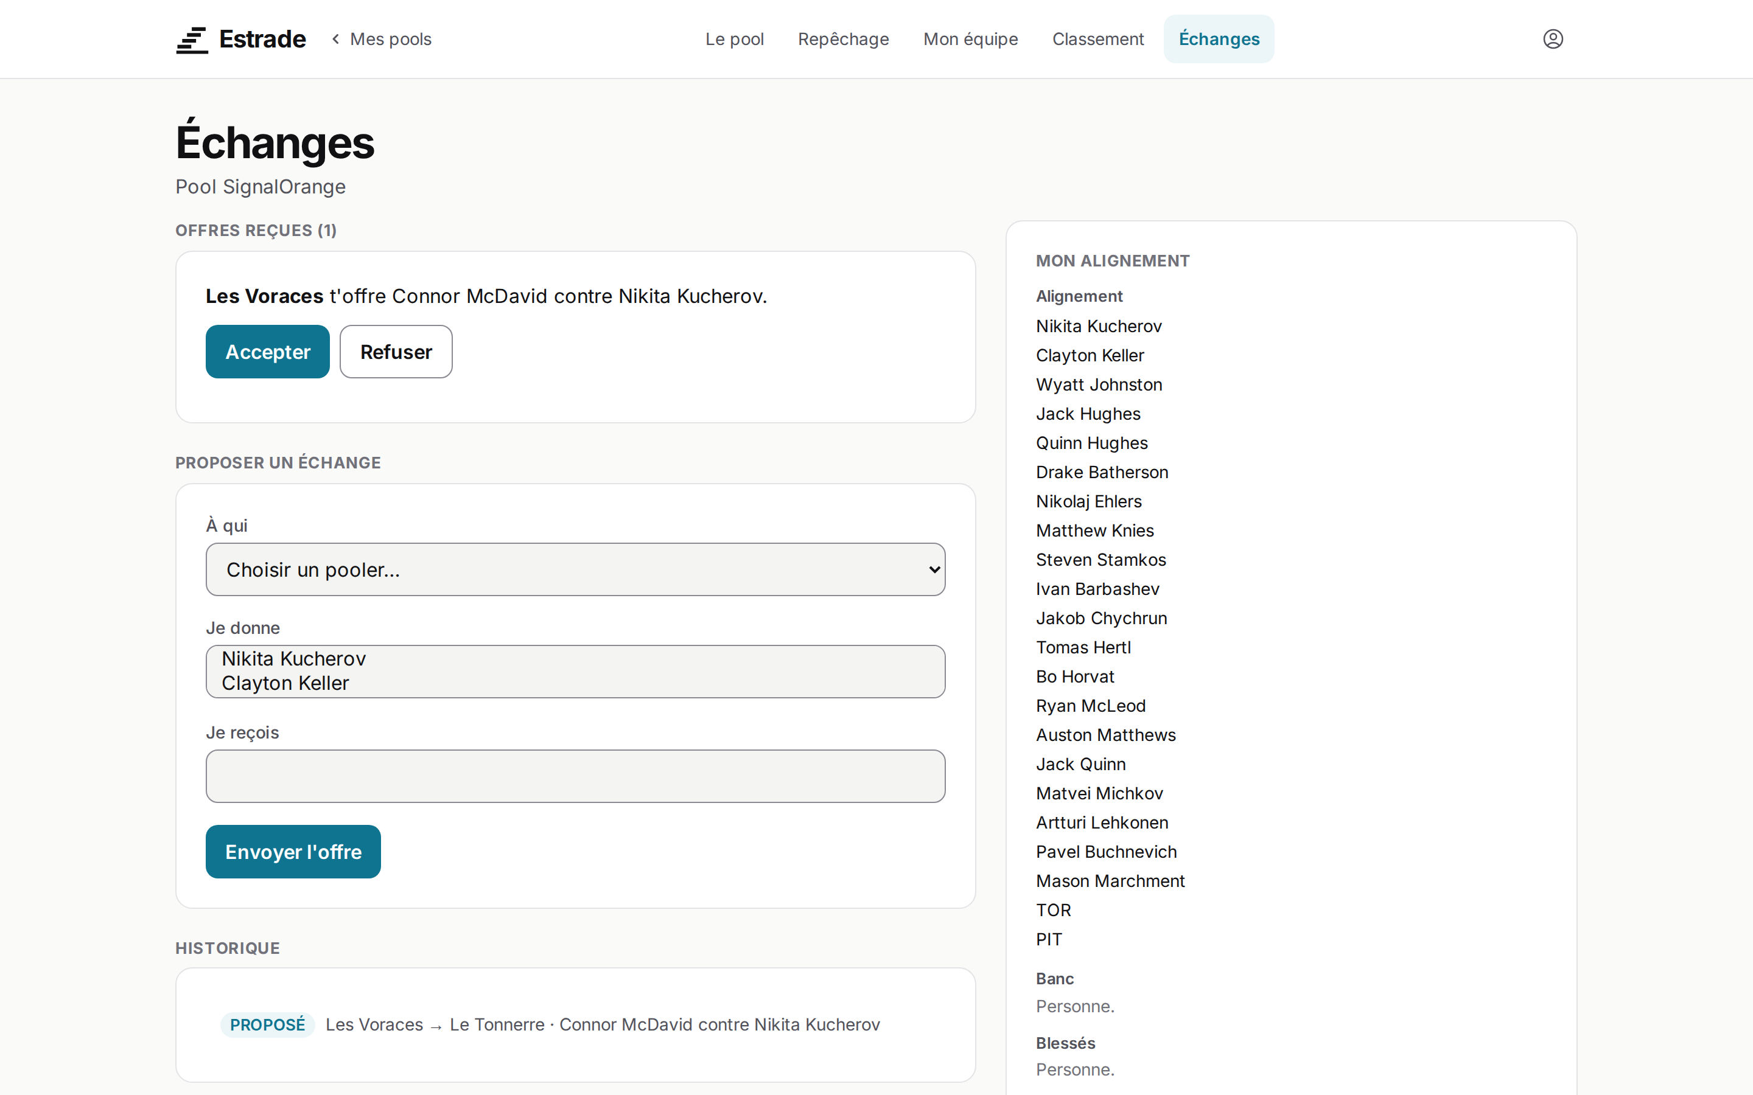View the Classement tab

[1098, 39]
